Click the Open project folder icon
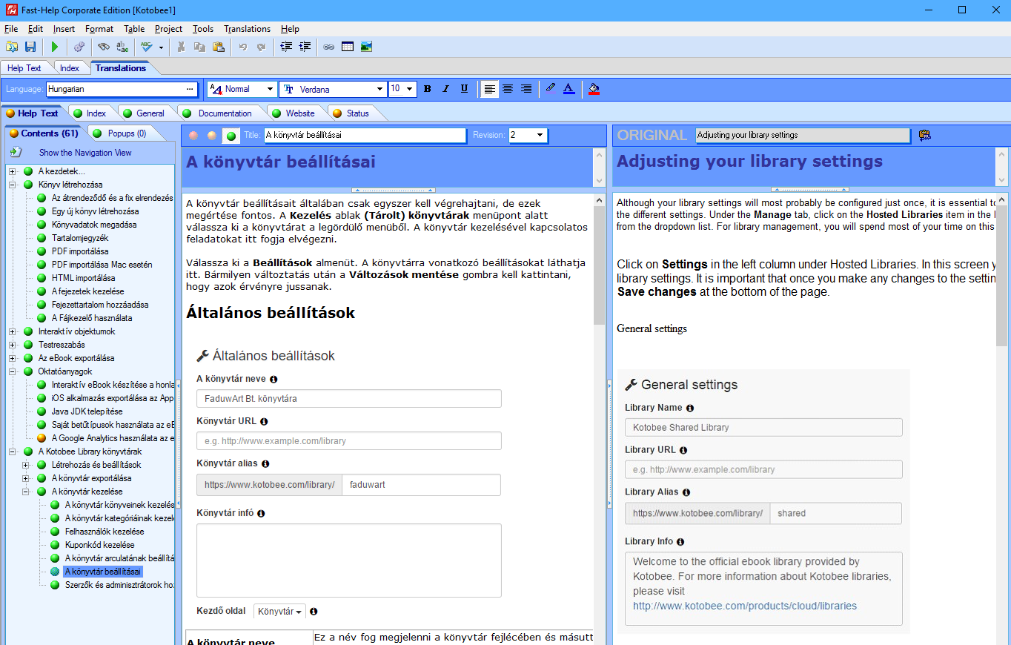This screenshot has width=1011, height=645. click(12, 47)
